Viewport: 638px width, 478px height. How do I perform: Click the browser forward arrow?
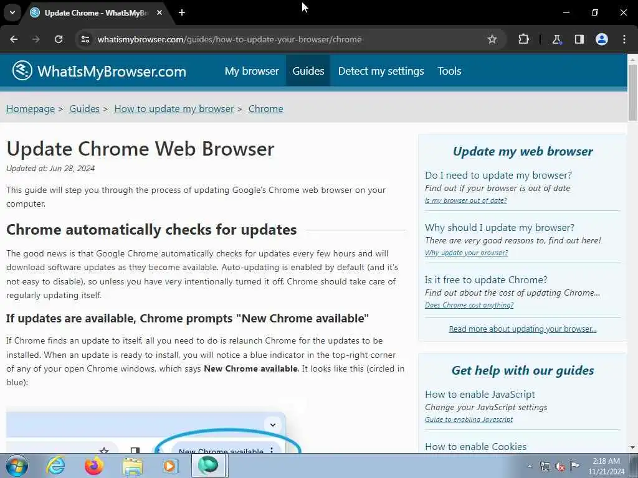(36, 39)
